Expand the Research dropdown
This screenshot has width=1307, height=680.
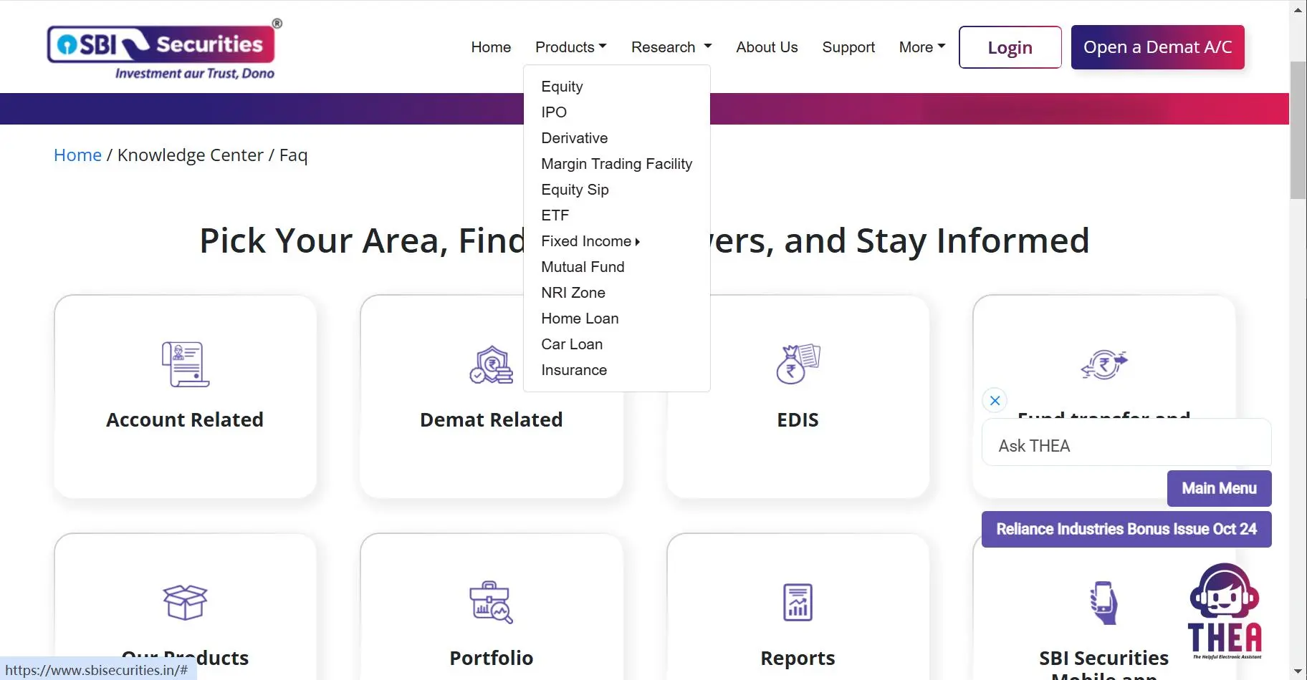pos(671,47)
